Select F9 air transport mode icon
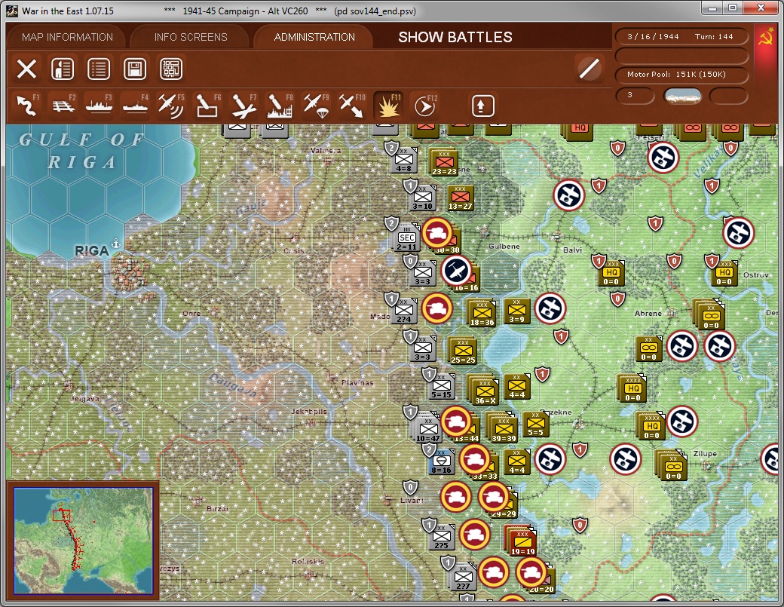This screenshot has width=784, height=607. coord(315,106)
